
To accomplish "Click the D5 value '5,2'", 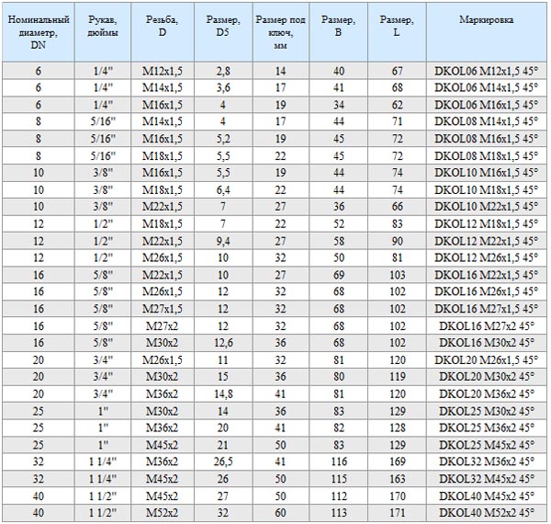I will point(223,139).
